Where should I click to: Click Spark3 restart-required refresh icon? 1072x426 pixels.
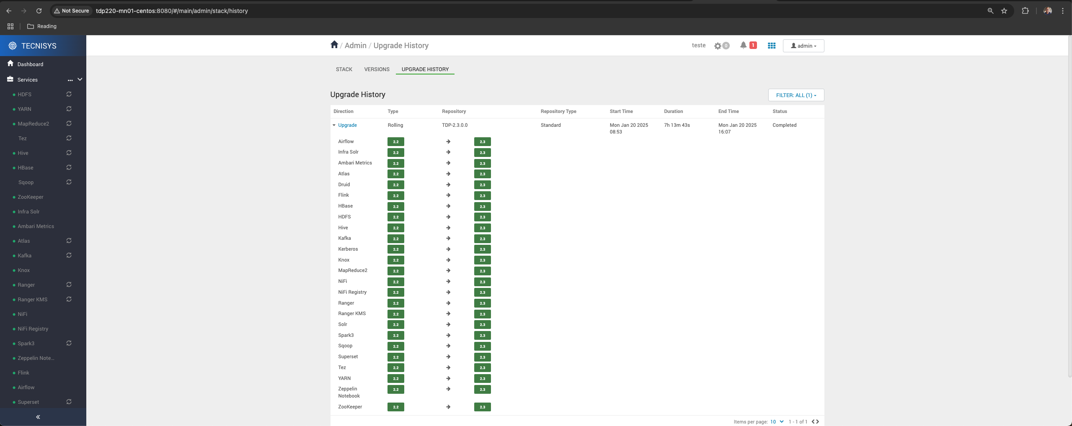point(69,343)
